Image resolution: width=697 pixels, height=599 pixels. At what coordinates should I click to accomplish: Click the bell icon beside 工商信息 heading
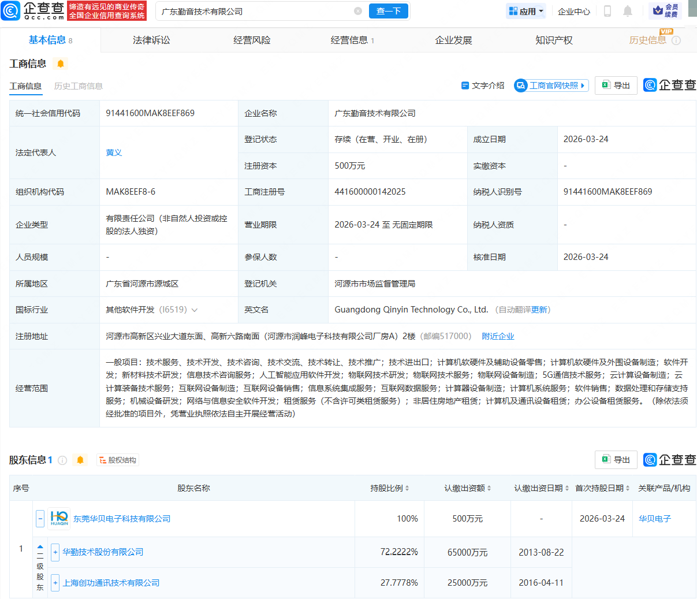click(61, 64)
